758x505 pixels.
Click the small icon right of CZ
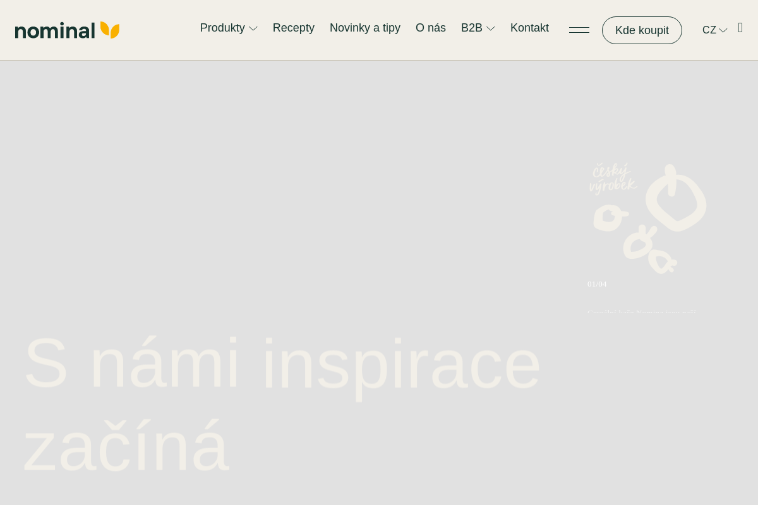tap(740, 28)
